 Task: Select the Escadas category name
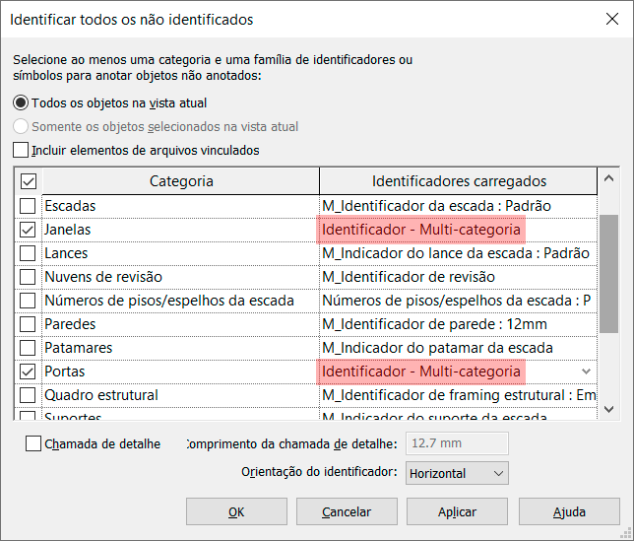(x=70, y=206)
